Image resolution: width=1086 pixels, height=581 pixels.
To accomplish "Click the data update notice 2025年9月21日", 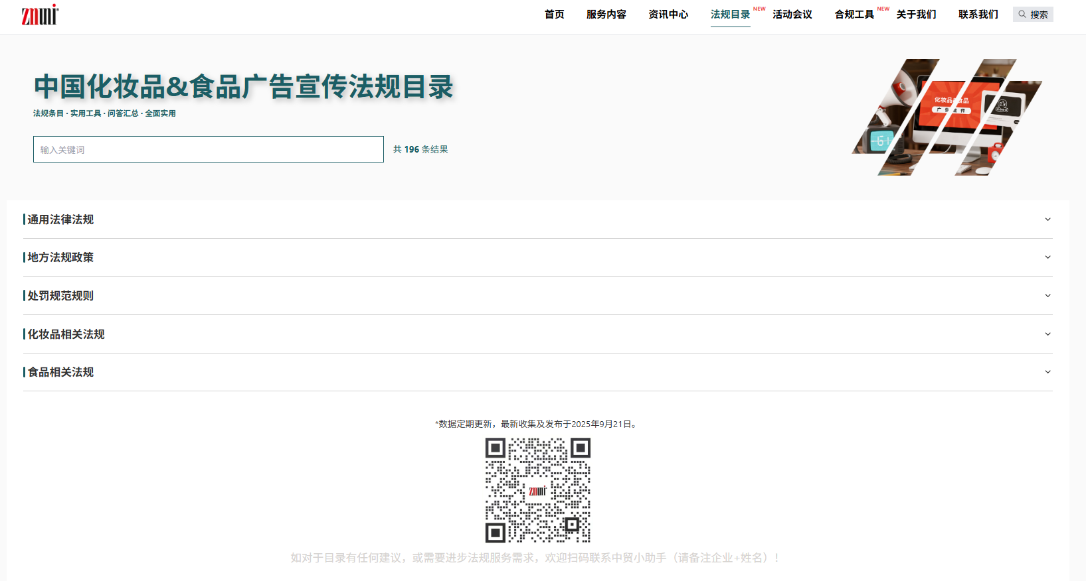I will click(x=538, y=424).
